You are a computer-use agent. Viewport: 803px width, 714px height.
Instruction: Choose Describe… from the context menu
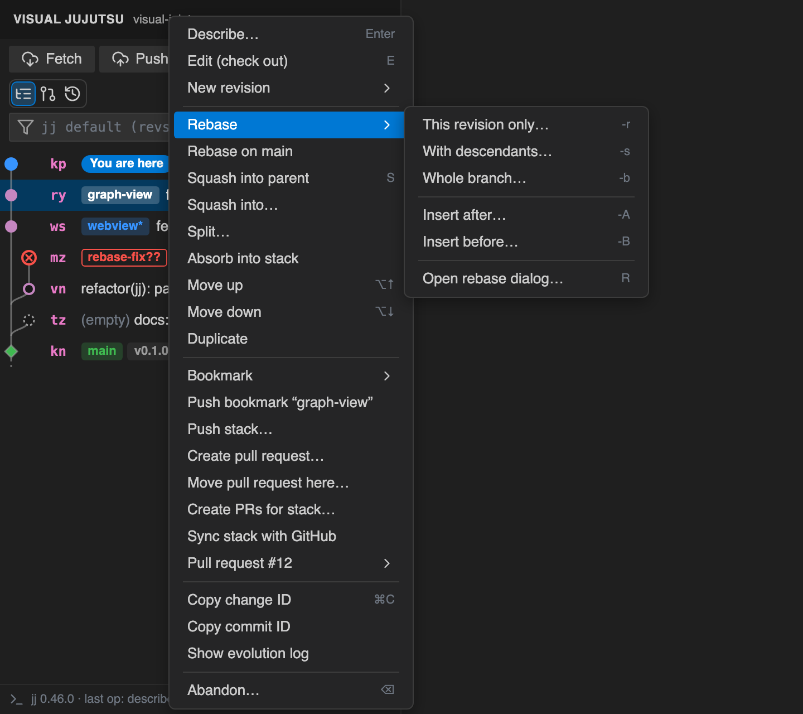290,35
